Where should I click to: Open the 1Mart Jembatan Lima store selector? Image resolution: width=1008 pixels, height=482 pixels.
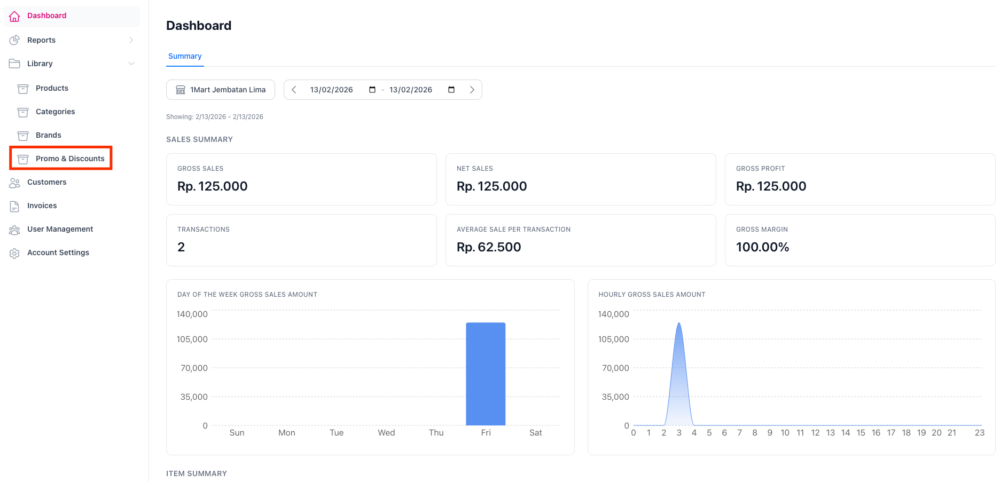tap(221, 90)
